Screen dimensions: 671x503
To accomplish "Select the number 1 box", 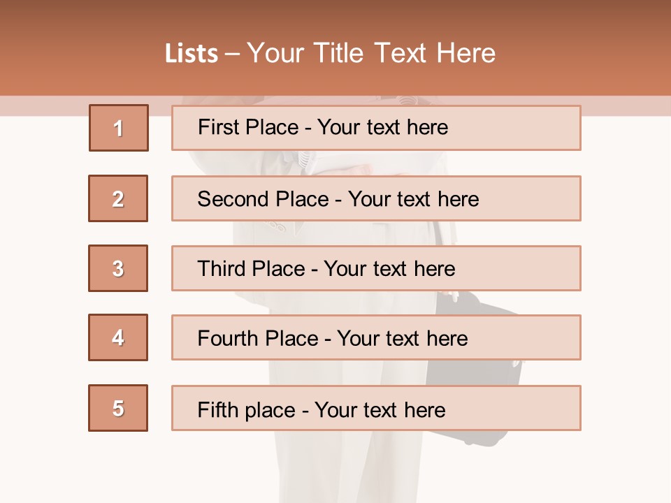I will pos(119,128).
